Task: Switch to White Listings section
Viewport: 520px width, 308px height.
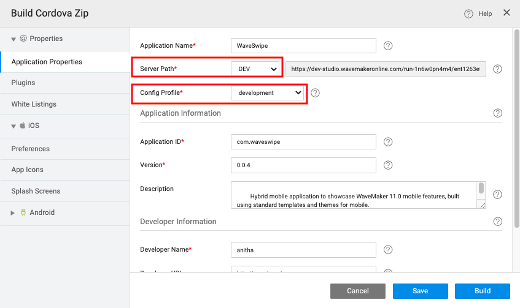Action: coord(34,104)
